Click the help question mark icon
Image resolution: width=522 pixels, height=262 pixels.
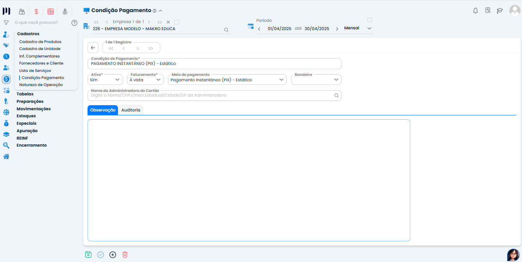coord(74,23)
